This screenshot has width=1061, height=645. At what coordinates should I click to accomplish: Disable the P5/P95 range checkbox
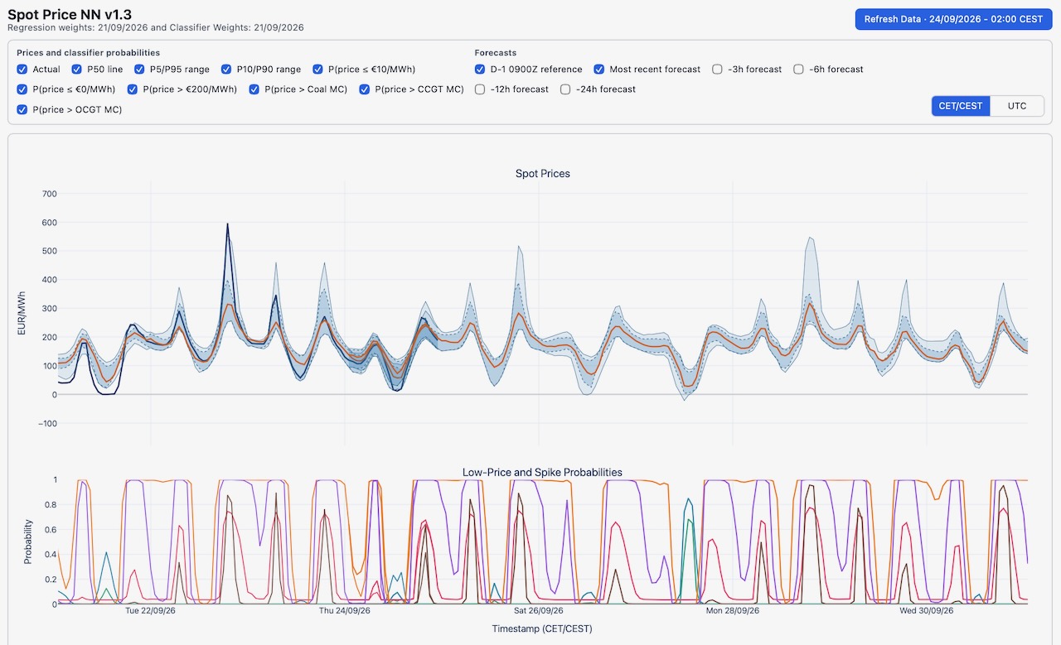[139, 70]
